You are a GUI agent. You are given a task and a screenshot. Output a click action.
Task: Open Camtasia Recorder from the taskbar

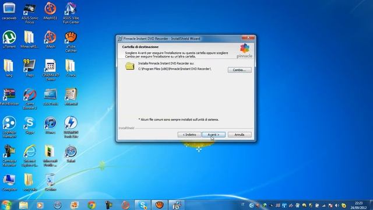pyautogui.click(x=109, y=205)
